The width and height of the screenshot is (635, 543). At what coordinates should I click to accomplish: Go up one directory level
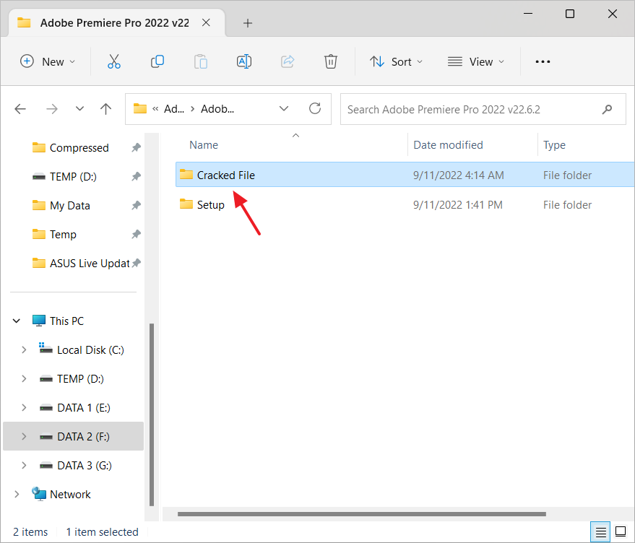tap(106, 109)
